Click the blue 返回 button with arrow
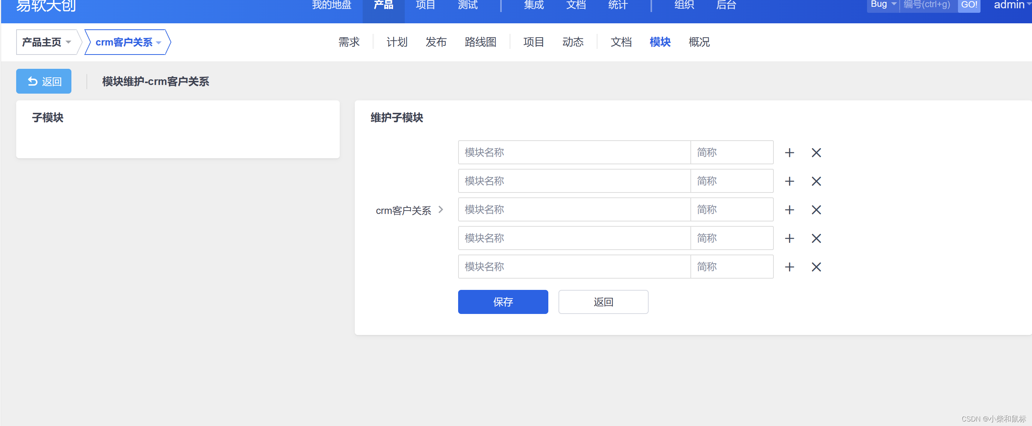The height and width of the screenshot is (426, 1032). click(x=44, y=81)
